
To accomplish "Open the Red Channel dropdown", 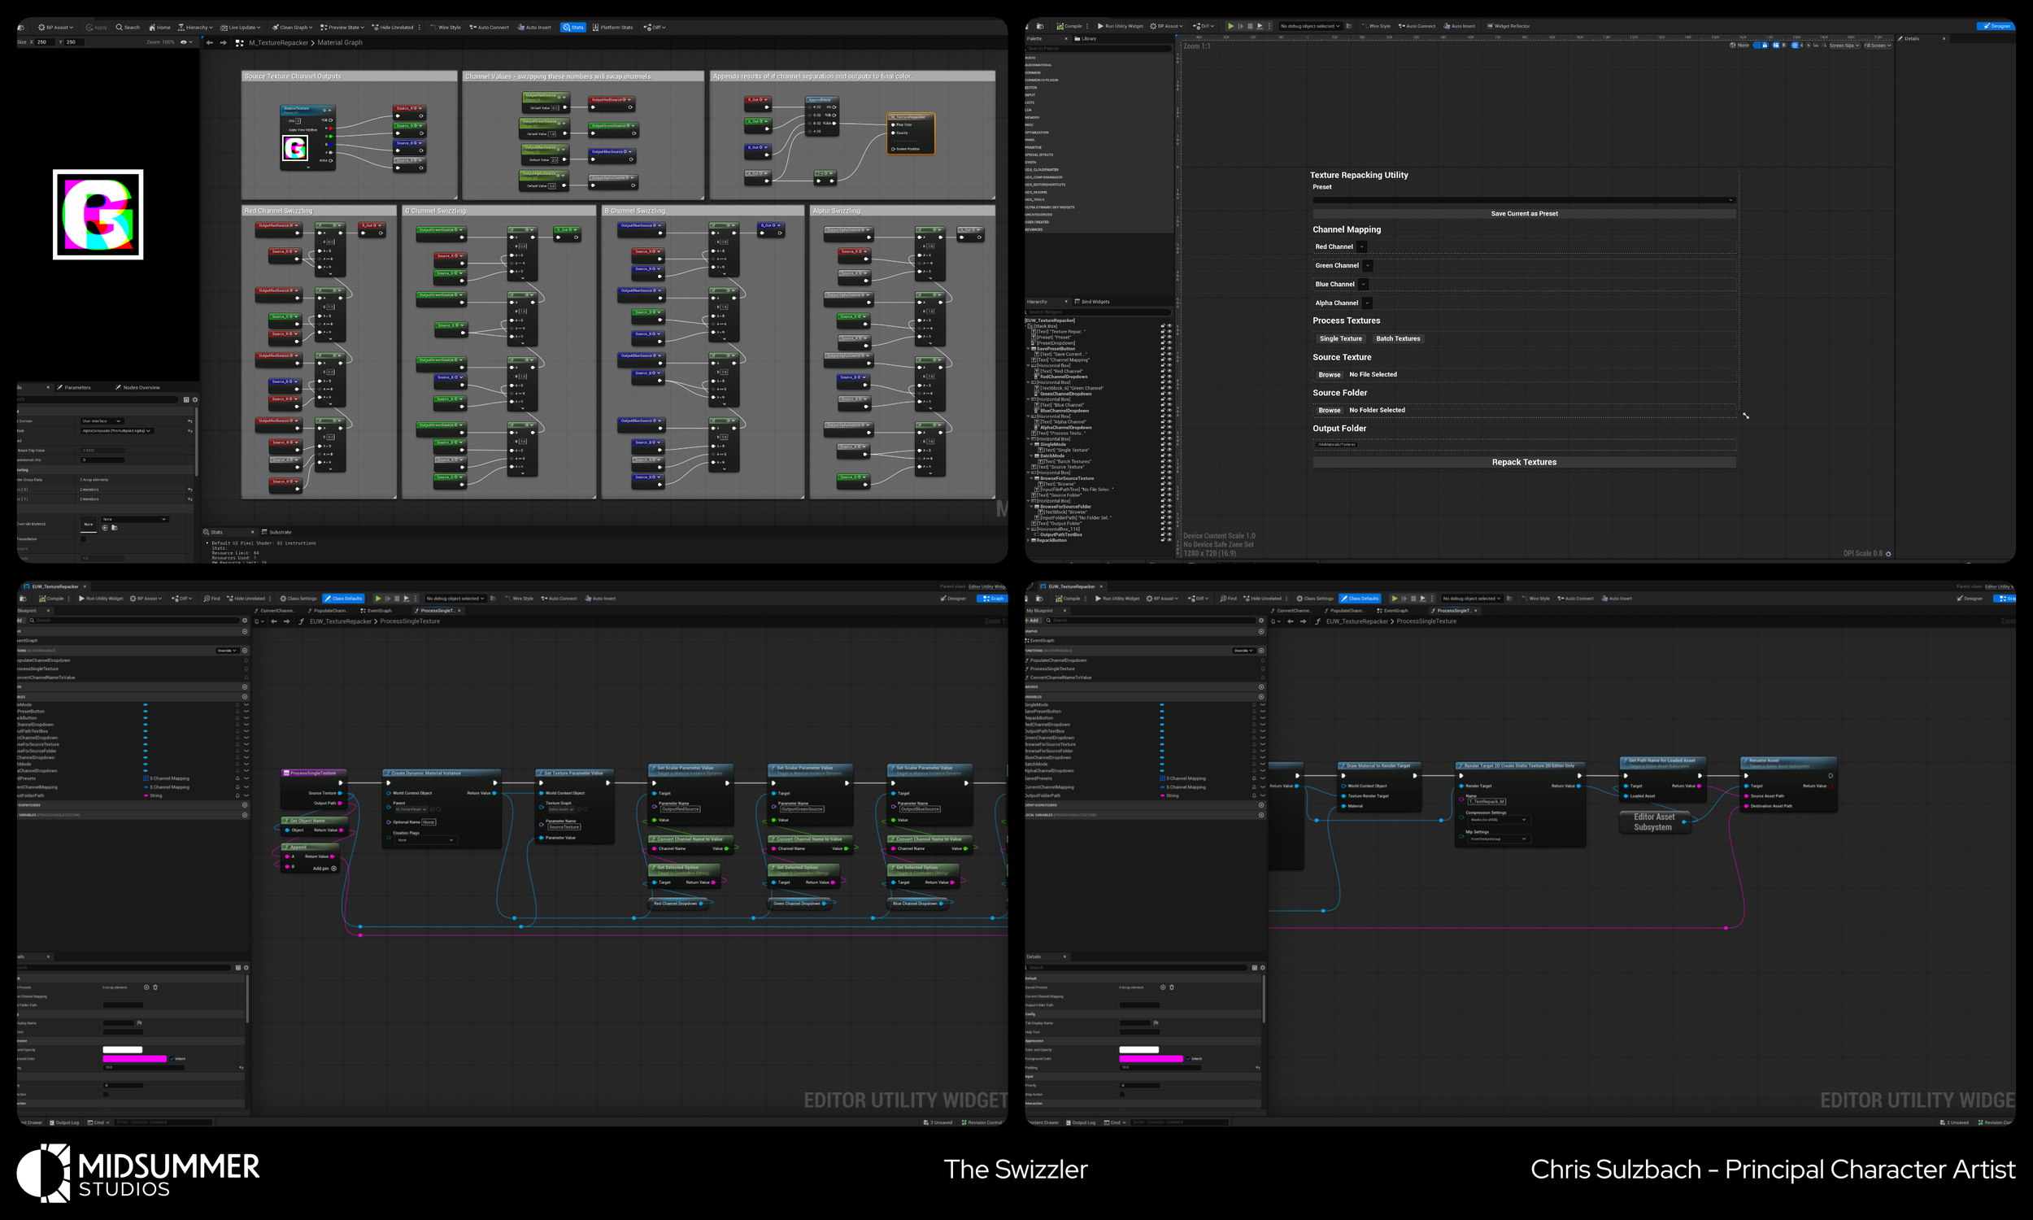I will tap(1361, 246).
